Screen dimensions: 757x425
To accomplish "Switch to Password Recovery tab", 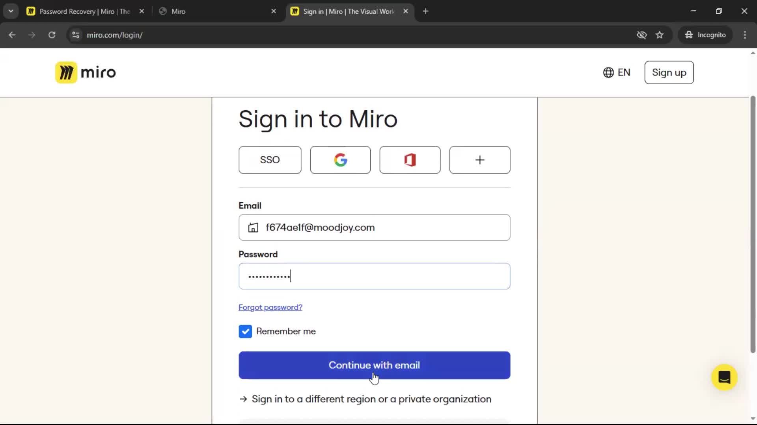I will pyautogui.click(x=85, y=11).
